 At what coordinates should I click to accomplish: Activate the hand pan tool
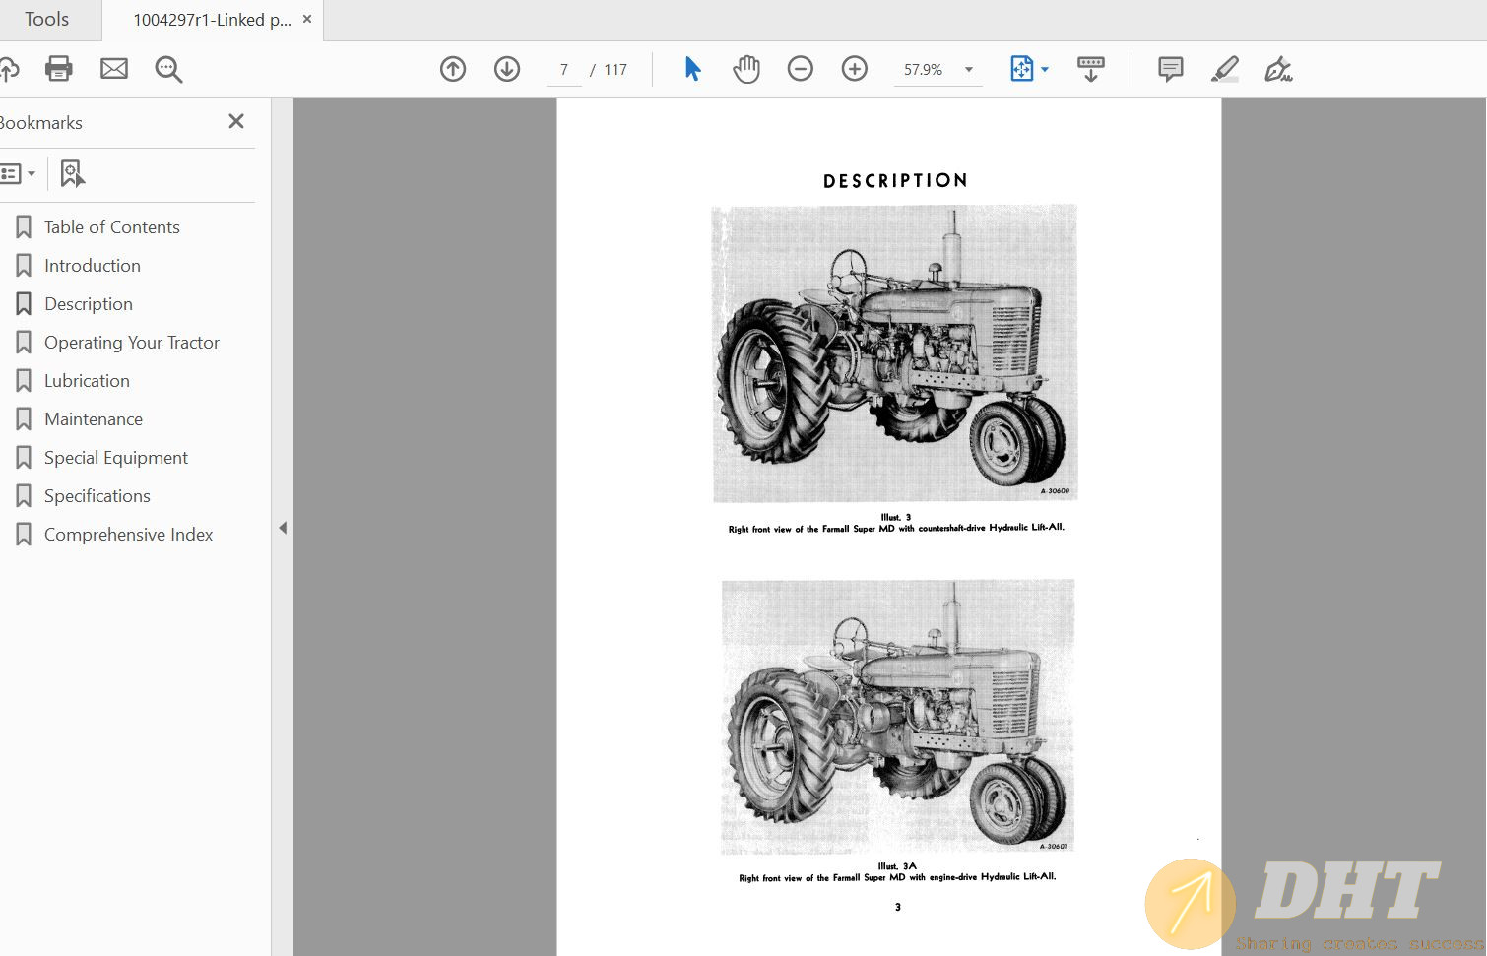pos(746,69)
